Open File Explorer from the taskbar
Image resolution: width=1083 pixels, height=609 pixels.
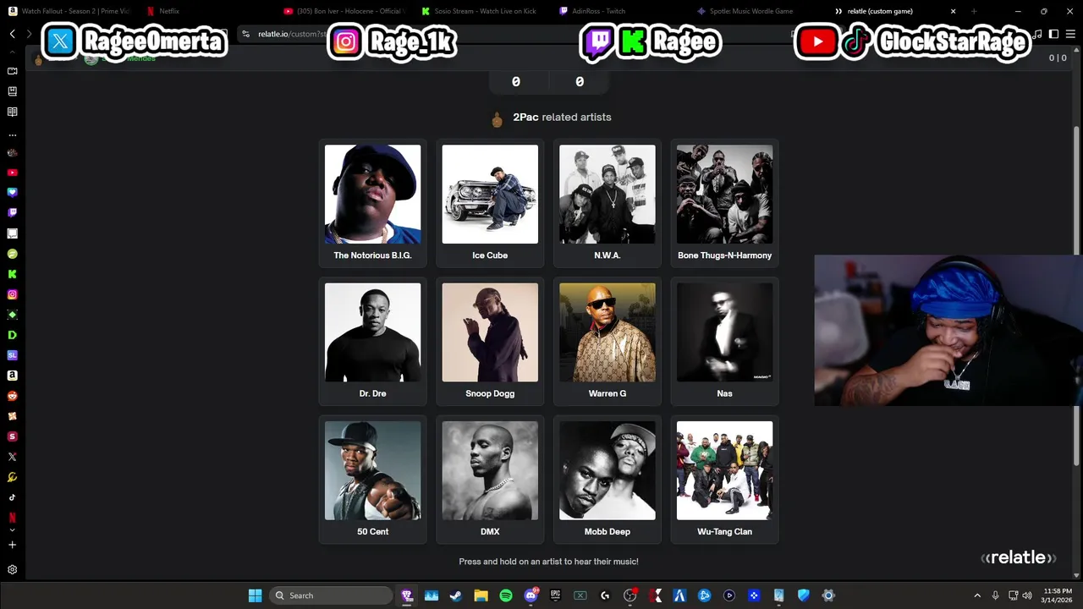[481, 595]
